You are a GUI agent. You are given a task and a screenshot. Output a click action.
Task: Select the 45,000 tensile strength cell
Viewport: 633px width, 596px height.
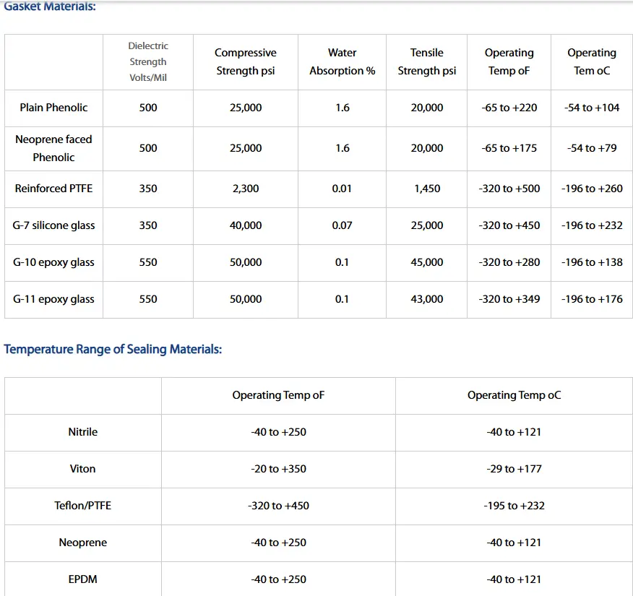[427, 262]
